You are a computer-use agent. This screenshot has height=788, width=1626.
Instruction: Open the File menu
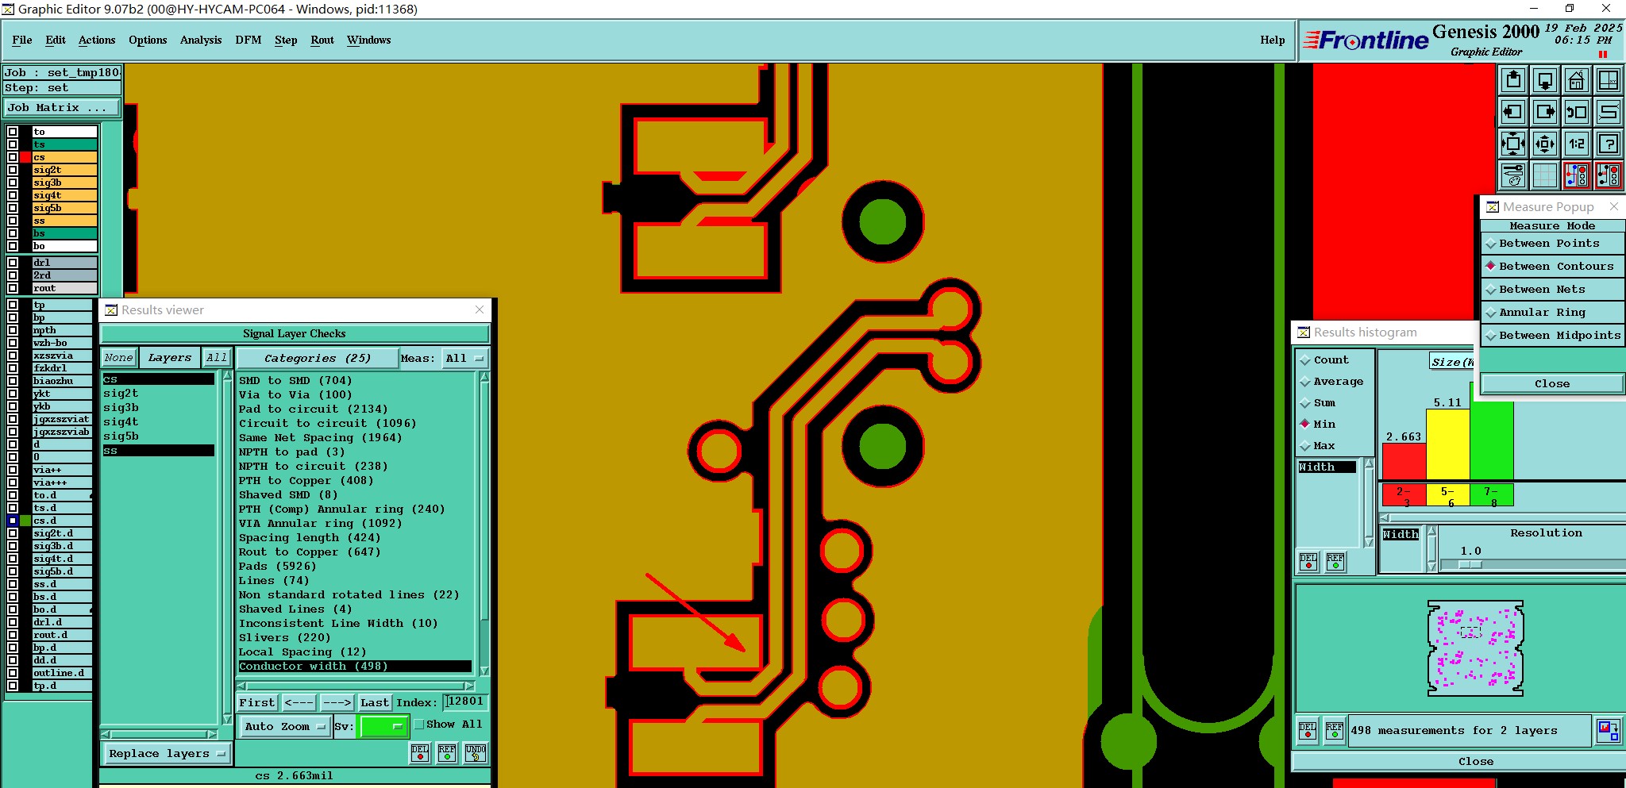(x=22, y=40)
